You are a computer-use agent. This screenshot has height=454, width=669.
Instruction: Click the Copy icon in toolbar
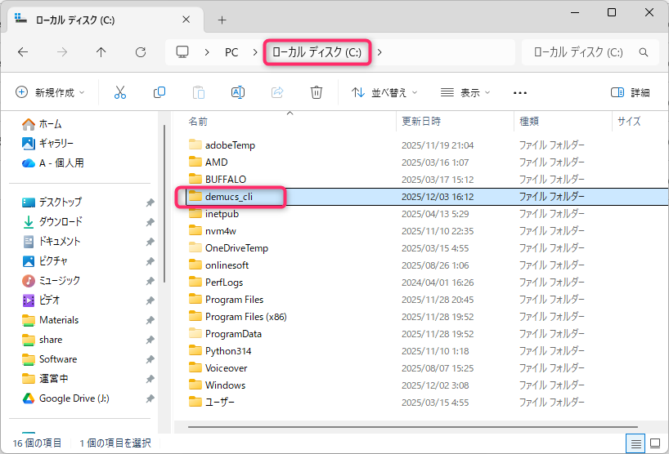[159, 92]
